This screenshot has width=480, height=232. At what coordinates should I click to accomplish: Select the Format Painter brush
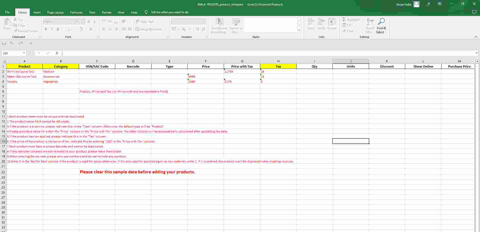click(16, 31)
